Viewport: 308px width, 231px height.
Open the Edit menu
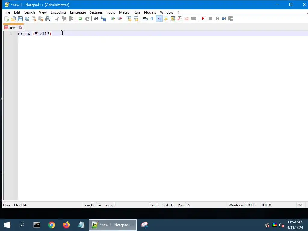pyautogui.click(x=17, y=12)
